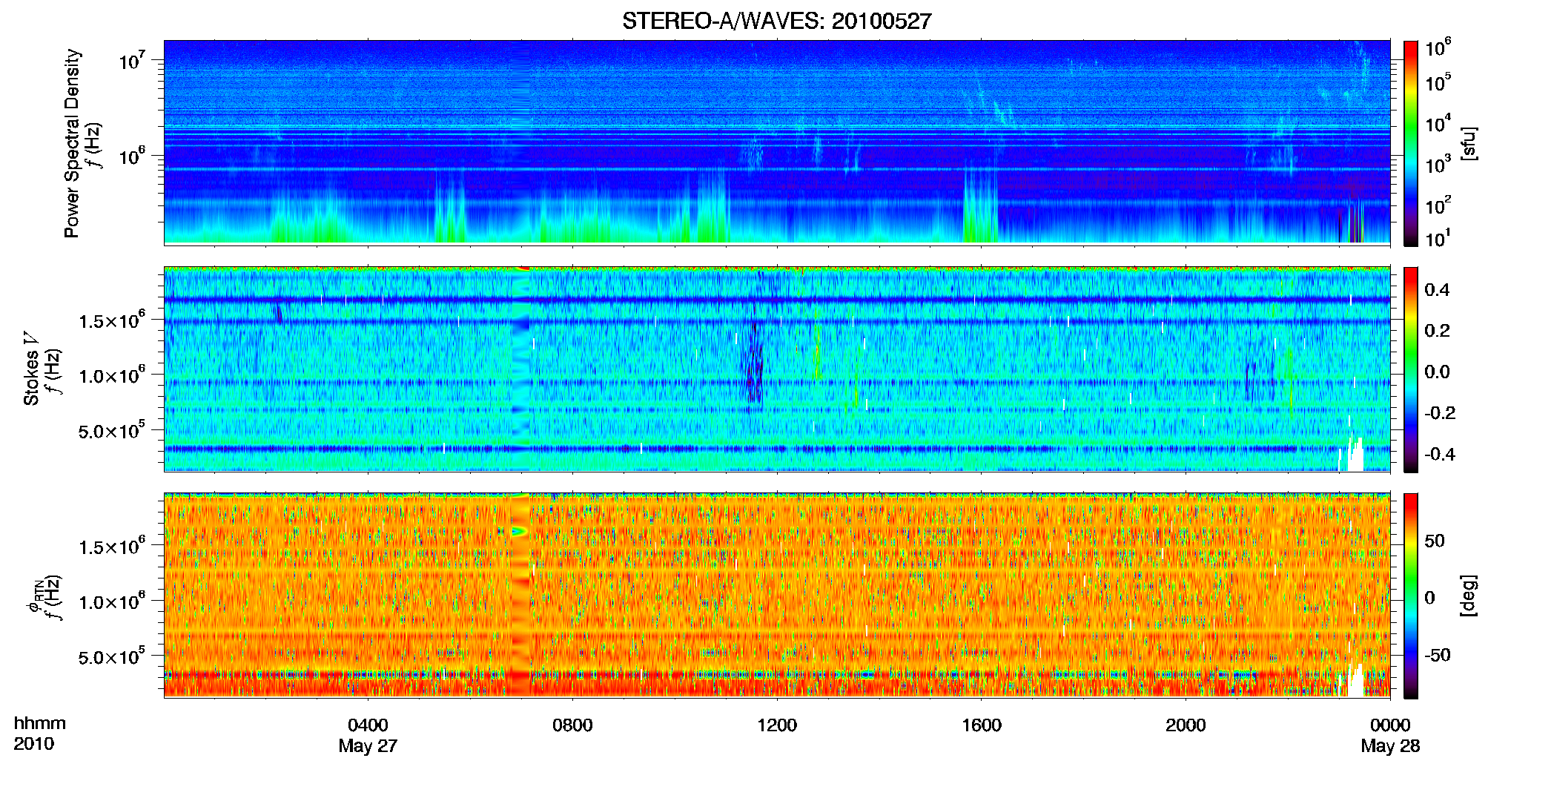Select 1.0×10^6 tick on φRTN panel
The image size is (1554, 801).
[112, 601]
